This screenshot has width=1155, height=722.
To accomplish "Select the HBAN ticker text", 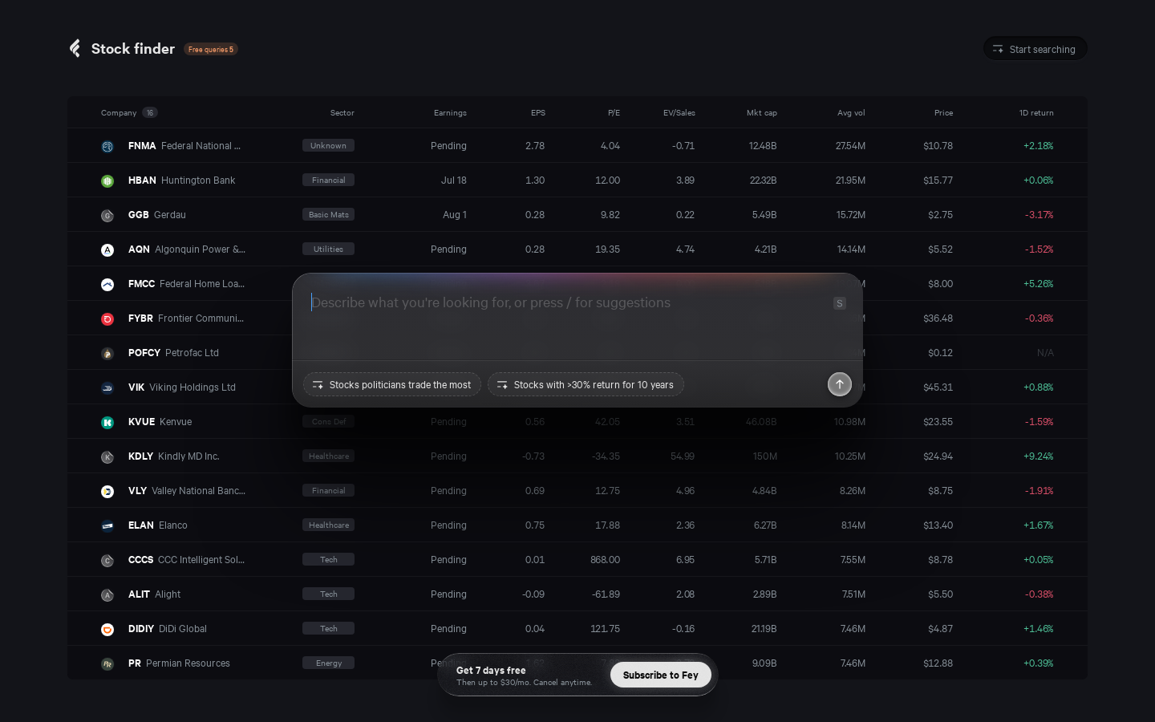I will [x=142, y=180].
